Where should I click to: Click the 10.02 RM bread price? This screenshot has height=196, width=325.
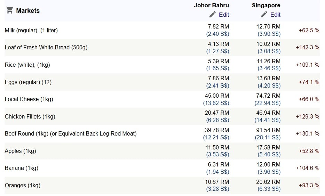[x=268, y=44]
